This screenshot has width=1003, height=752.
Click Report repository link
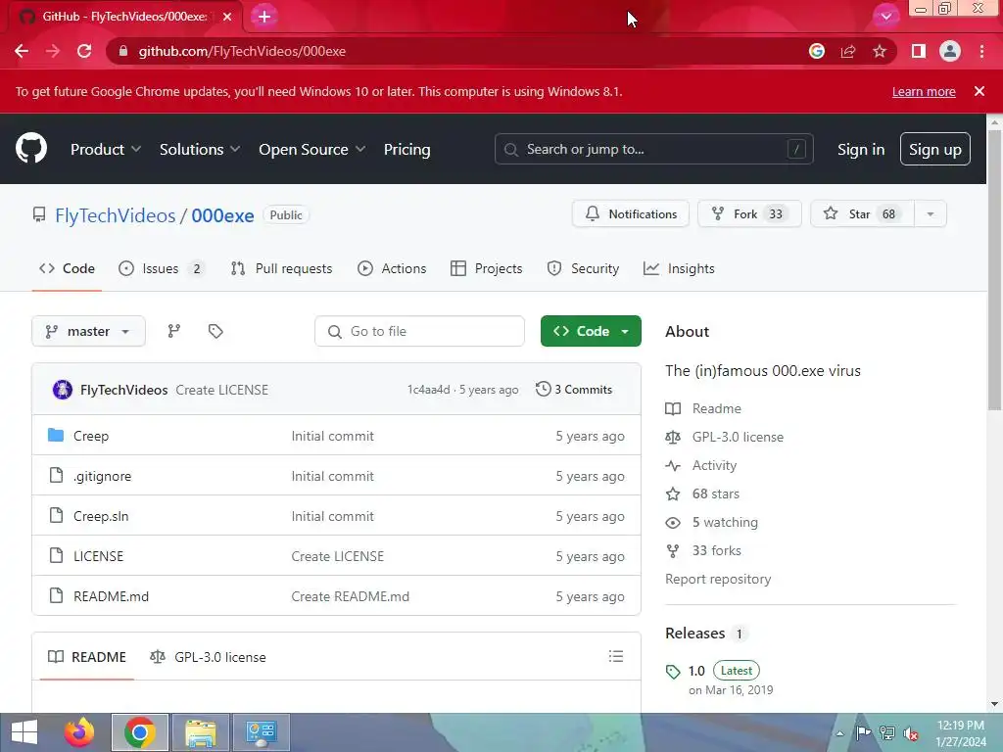click(718, 580)
